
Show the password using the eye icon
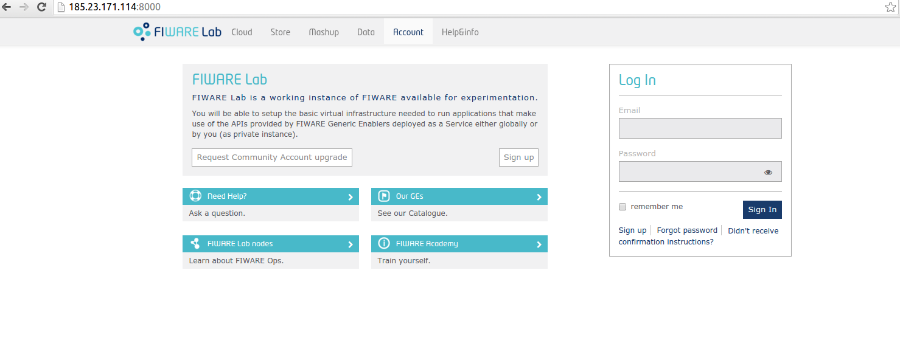[x=768, y=172]
